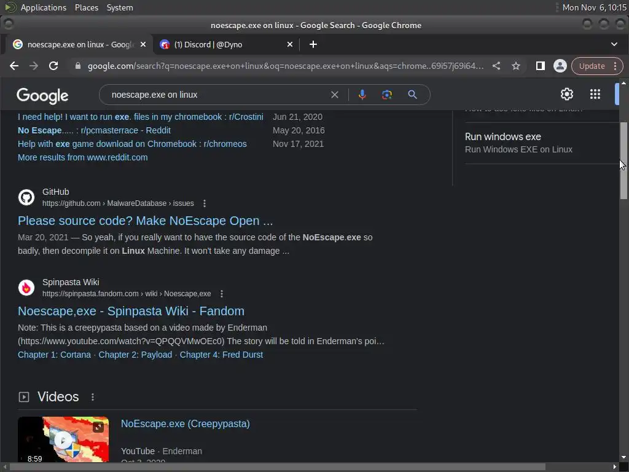Select the noescape.exe Google Search tab

[x=79, y=44]
